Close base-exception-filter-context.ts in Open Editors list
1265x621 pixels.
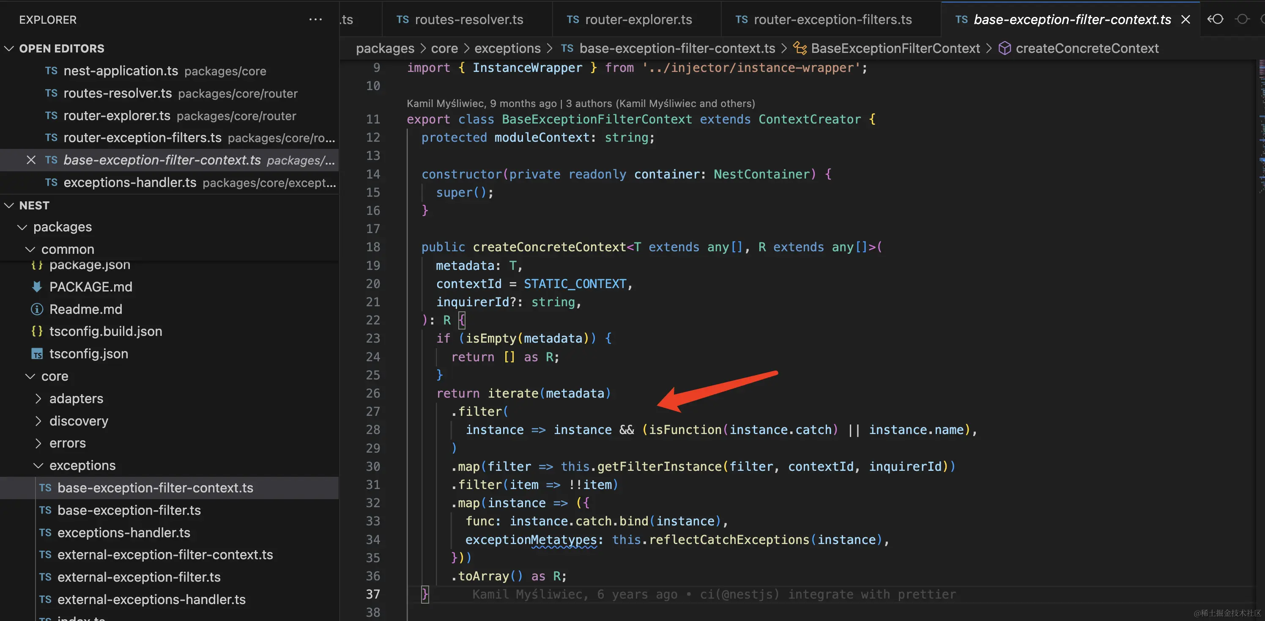pos(31,160)
